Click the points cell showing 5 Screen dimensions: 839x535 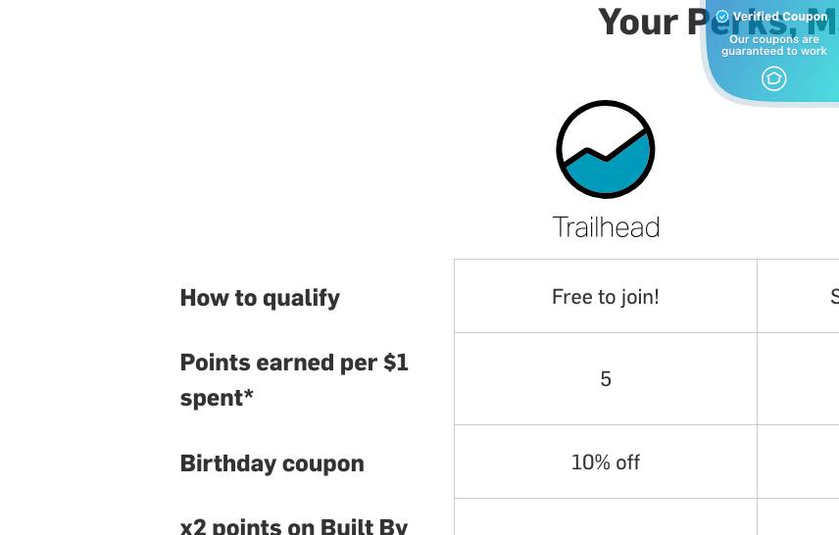[x=606, y=379]
